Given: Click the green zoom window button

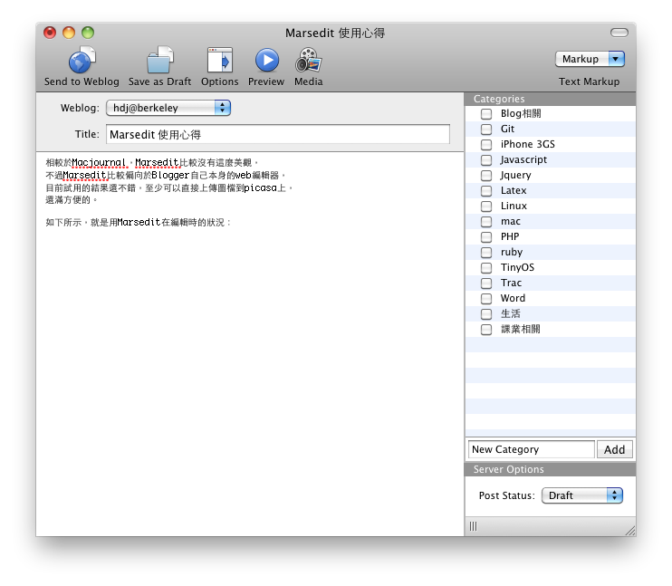Looking at the screenshot, I should coord(88,33).
